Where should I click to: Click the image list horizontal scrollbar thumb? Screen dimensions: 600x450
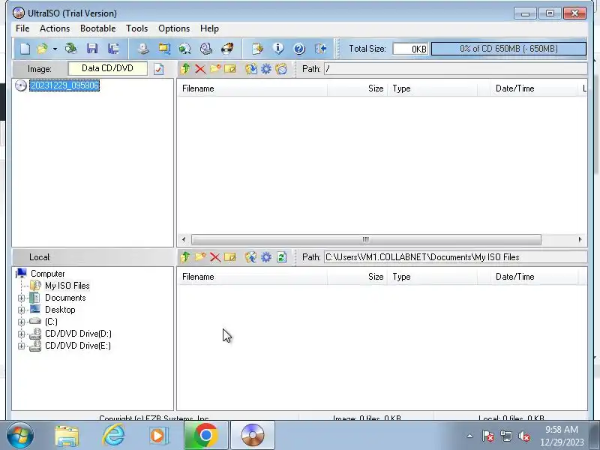(x=366, y=239)
